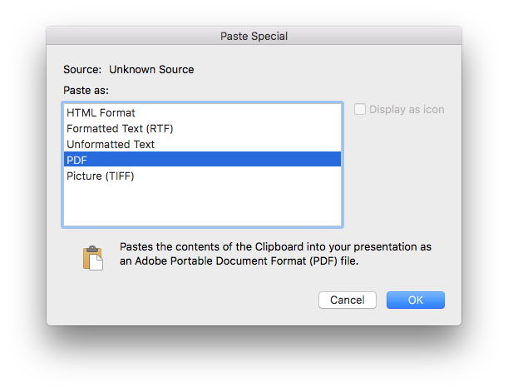508x392 pixels.
Task: Choose Formatted Text (RTF) option
Action: (120, 128)
